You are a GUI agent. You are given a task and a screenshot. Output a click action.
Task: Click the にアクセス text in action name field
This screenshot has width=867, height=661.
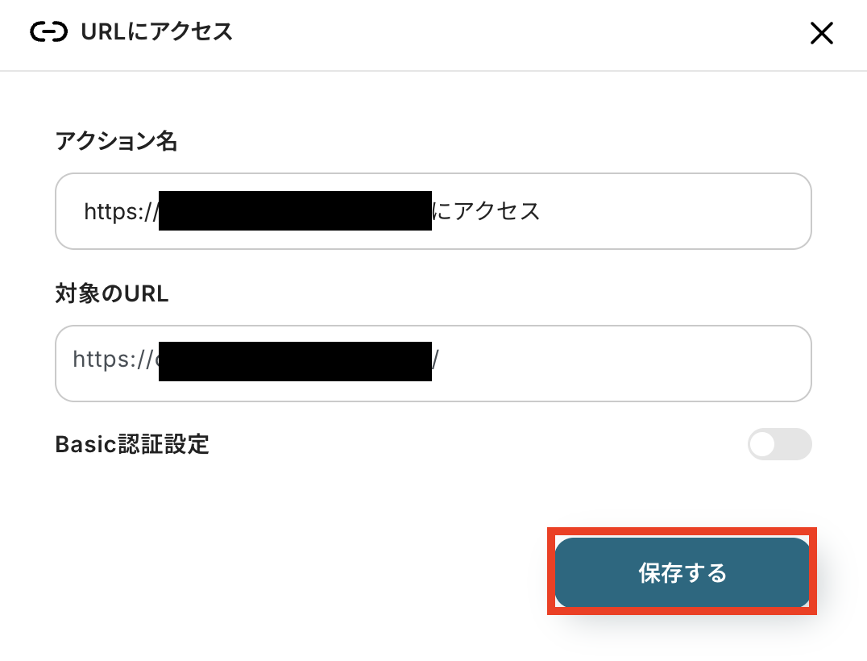click(x=486, y=211)
